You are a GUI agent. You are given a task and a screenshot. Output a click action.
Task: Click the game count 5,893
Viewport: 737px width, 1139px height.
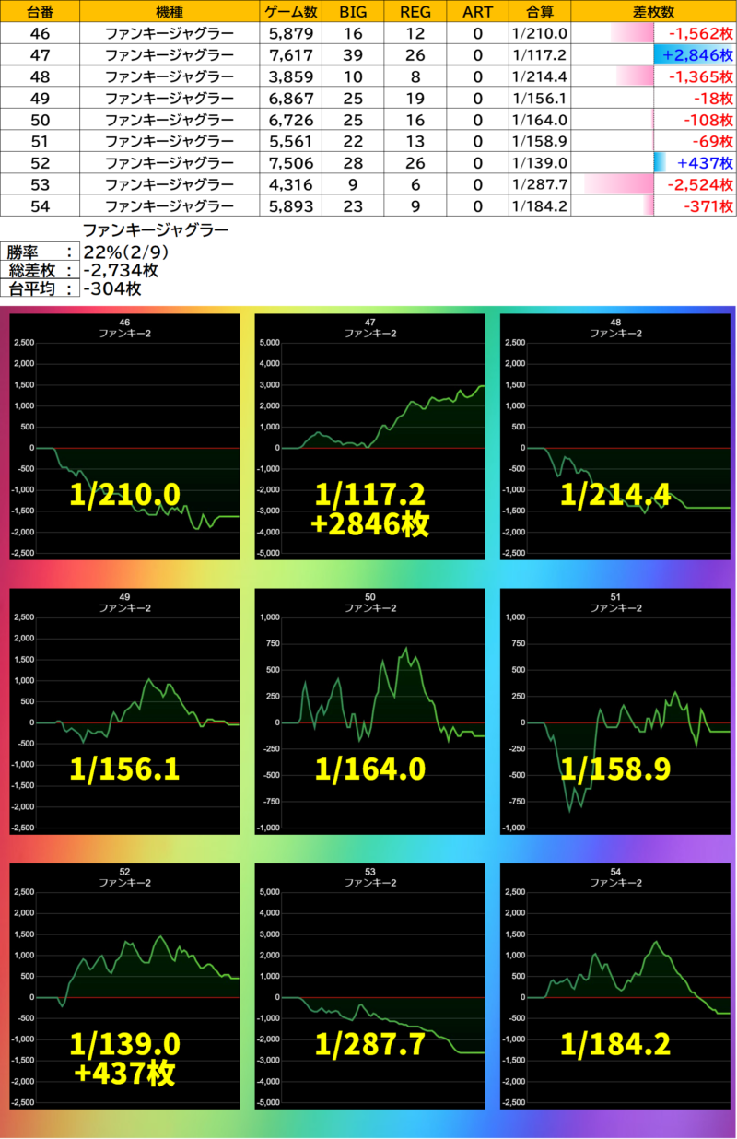[291, 205]
